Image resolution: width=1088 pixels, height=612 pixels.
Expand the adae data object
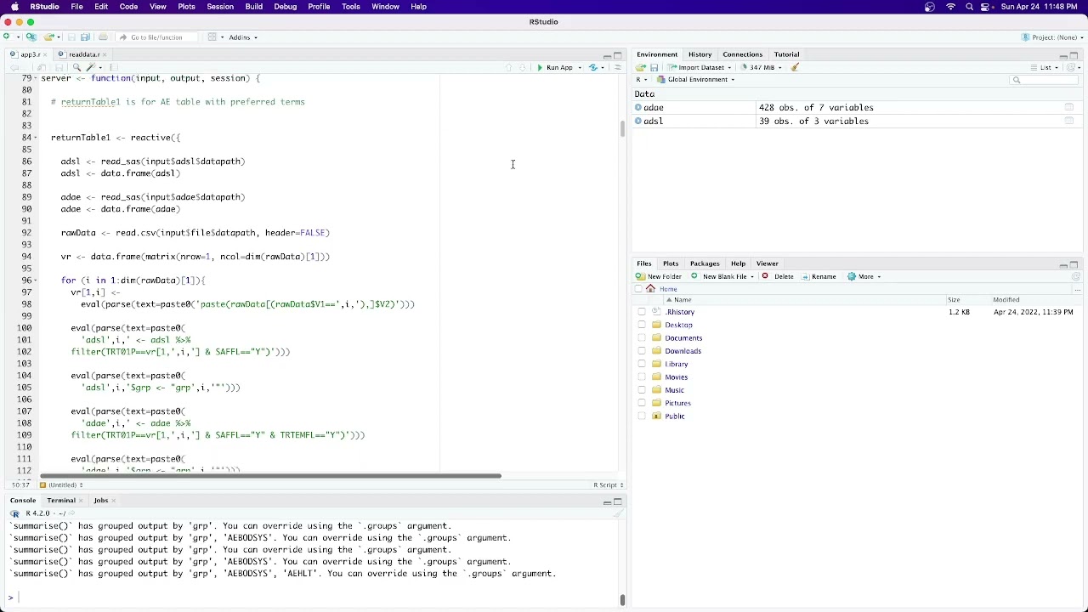coord(638,108)
